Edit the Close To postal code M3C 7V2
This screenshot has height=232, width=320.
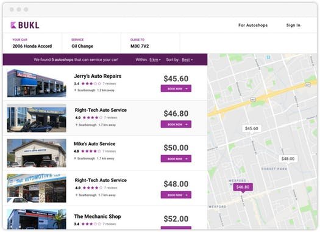coord(151,43)
